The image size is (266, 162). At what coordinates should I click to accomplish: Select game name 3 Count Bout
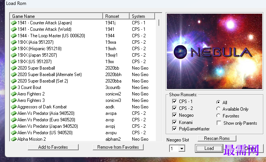[29, 87]
